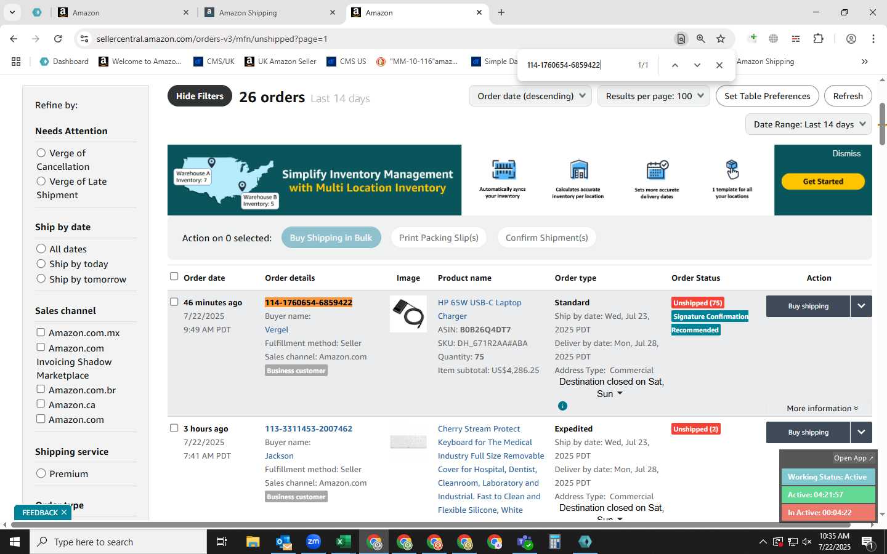Open the Order date (descending) sort dropdown
Image resolution: width=887 pixels, height=554 pixels.
click(530, 96)
